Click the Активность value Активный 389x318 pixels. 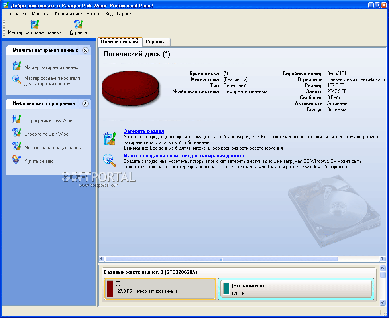(x=337, y=103)
